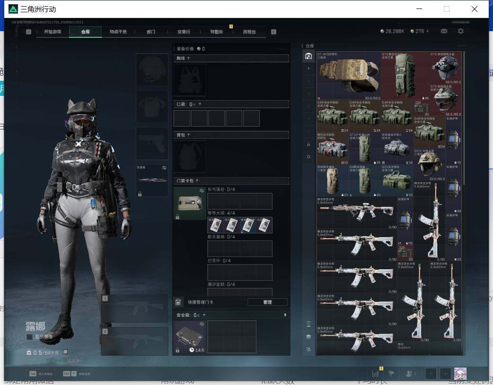Click the empty backpack slot
This screenshot has height=385, width=493.
coord(190,156)
